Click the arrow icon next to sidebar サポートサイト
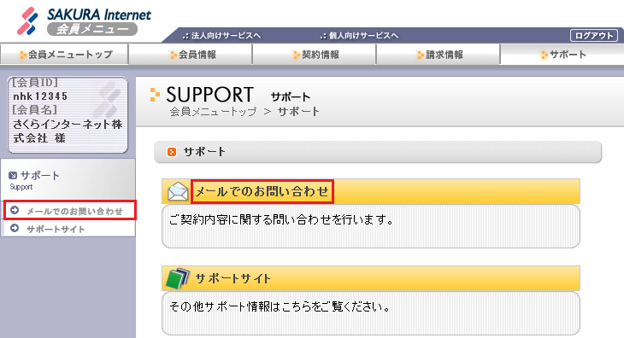624x338 pixels. (x=15, y=229)
